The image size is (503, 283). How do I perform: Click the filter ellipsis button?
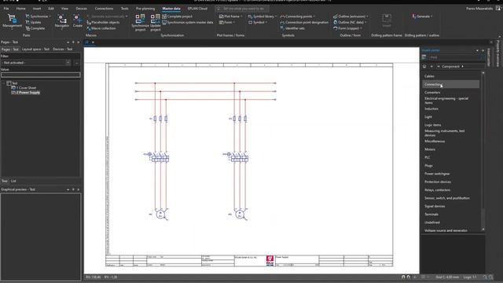[77, 63]
